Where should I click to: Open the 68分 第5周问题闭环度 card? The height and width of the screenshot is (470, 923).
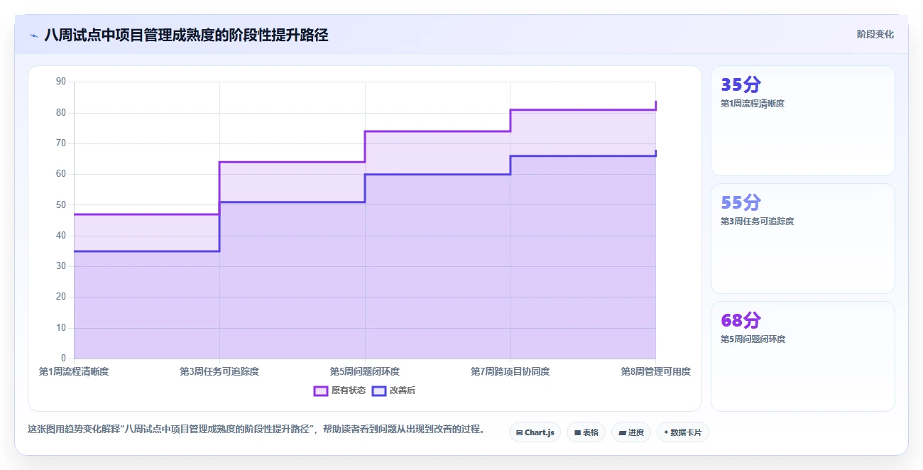(802, 356)
